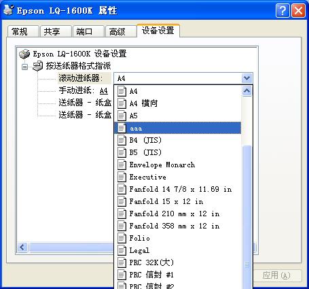The height and width of the screenshot is (289, 309).
Task: Select the second 送纸器 - 纸盒 entry
Action: coord(85,115)
